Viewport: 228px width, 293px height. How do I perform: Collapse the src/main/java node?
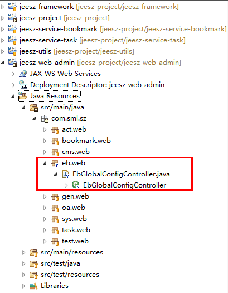click(23, 108)
